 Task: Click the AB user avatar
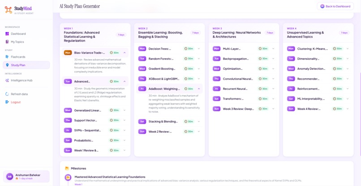pos(10,177)
